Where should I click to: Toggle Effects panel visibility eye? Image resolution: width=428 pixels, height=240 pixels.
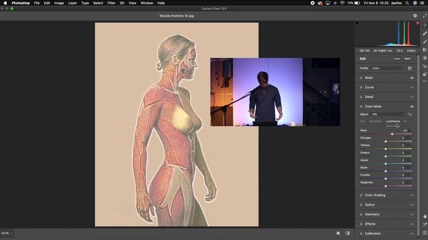pyautogui.click(x=412, y=224)
